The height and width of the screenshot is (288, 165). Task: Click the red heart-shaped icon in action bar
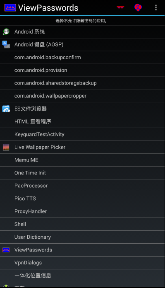tap(138, 7)
